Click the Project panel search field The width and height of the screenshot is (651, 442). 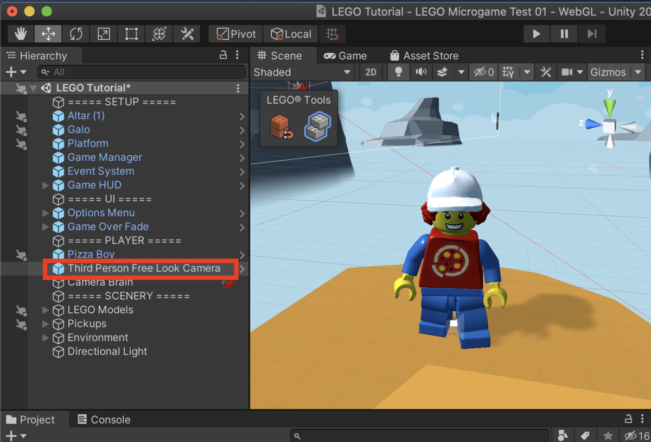(420, 435)
